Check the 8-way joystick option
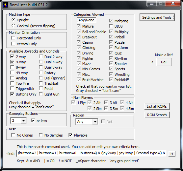This screenshot has width=183, height=171. point(12,67)
